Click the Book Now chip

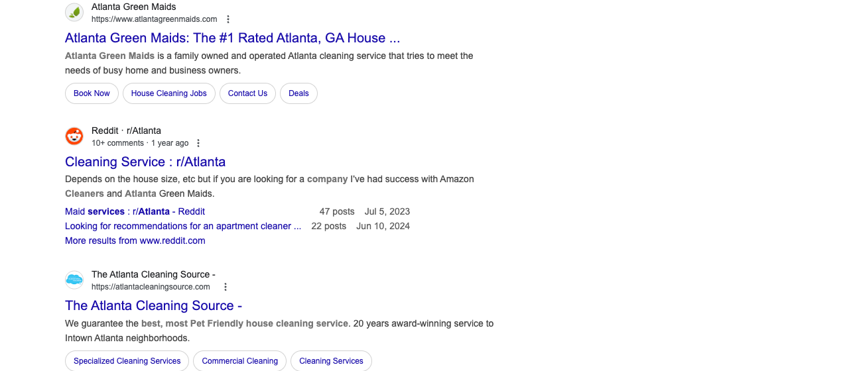(x=92, y=93)
